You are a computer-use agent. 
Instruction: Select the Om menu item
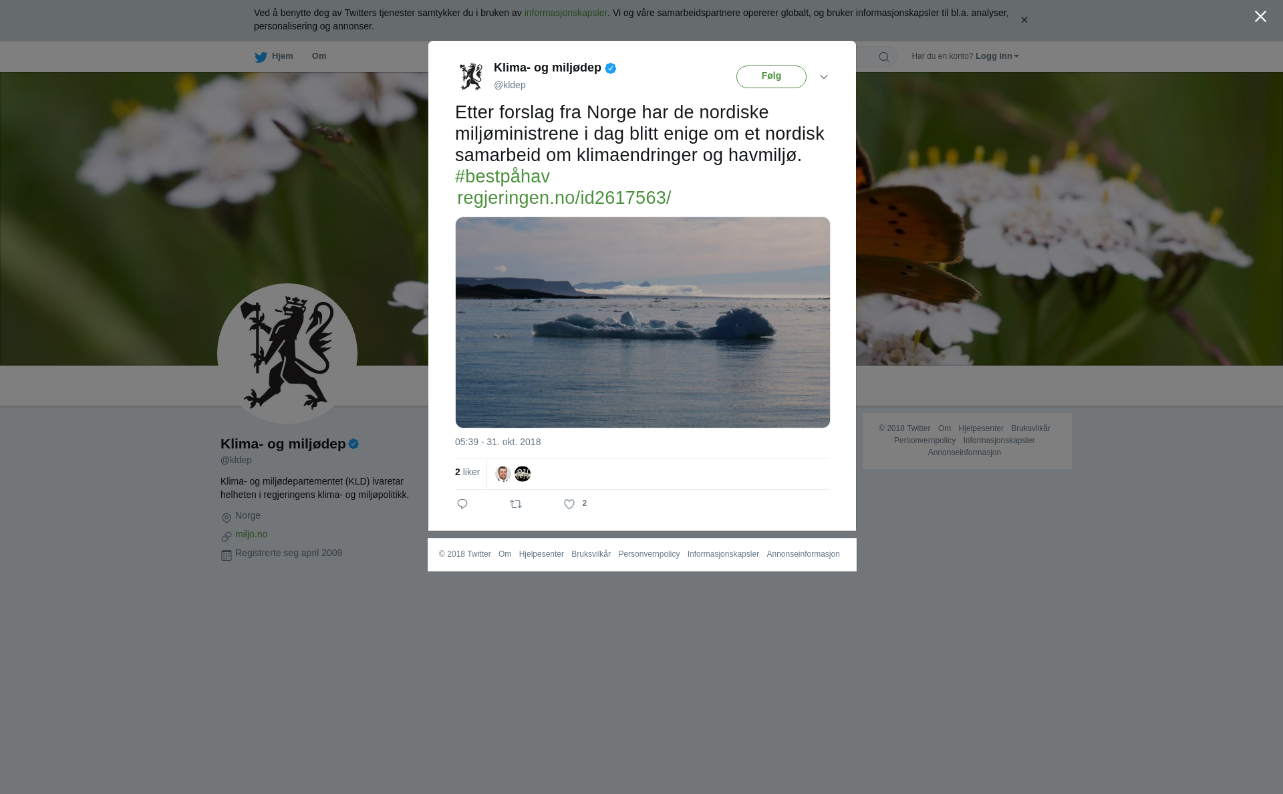pyautogui.click(x=319, y=56)
